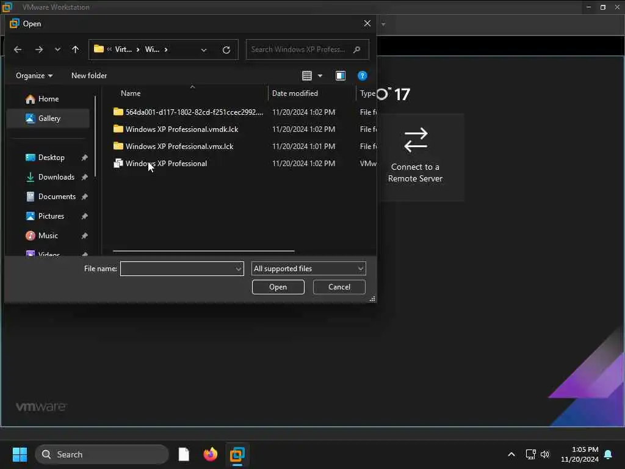Open the volume tray icon
Viewport: 625px width, 469px height.
click(545, 454)
